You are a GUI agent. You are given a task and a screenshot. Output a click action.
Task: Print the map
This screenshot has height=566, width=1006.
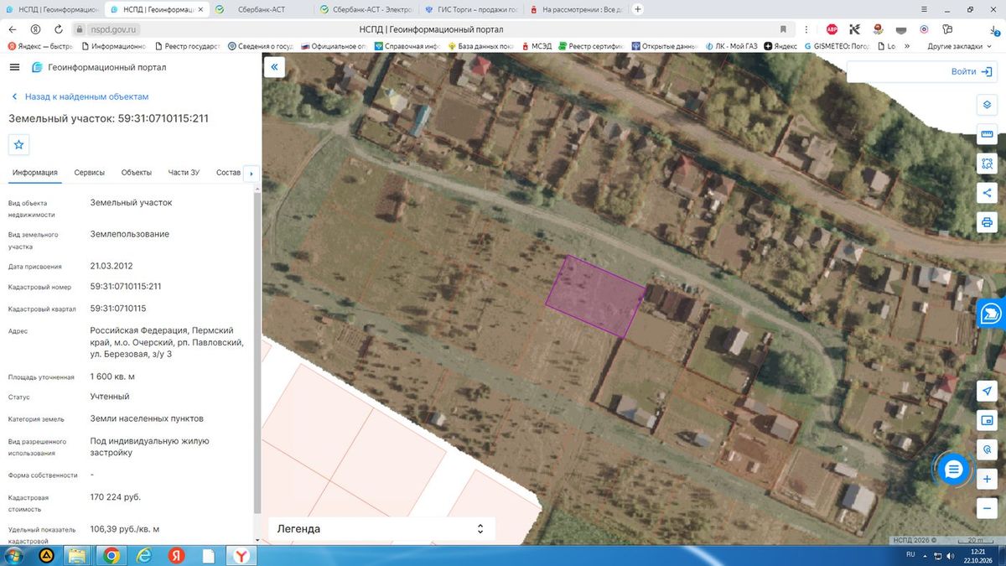tap(987, 223)
